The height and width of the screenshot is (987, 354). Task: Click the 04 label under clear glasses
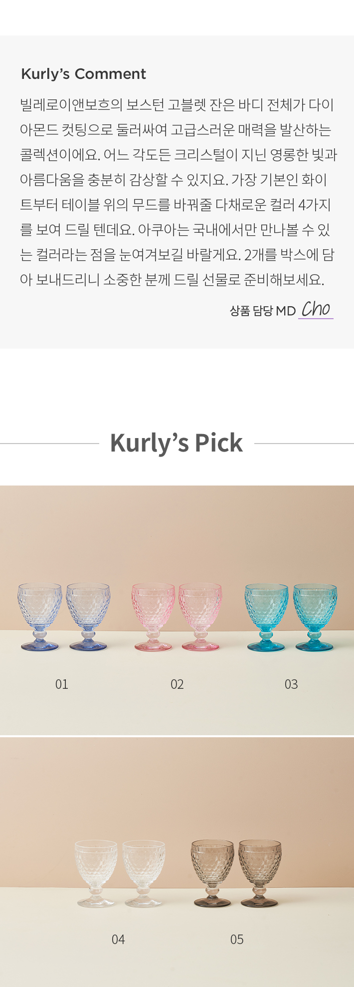coord(118,940)
